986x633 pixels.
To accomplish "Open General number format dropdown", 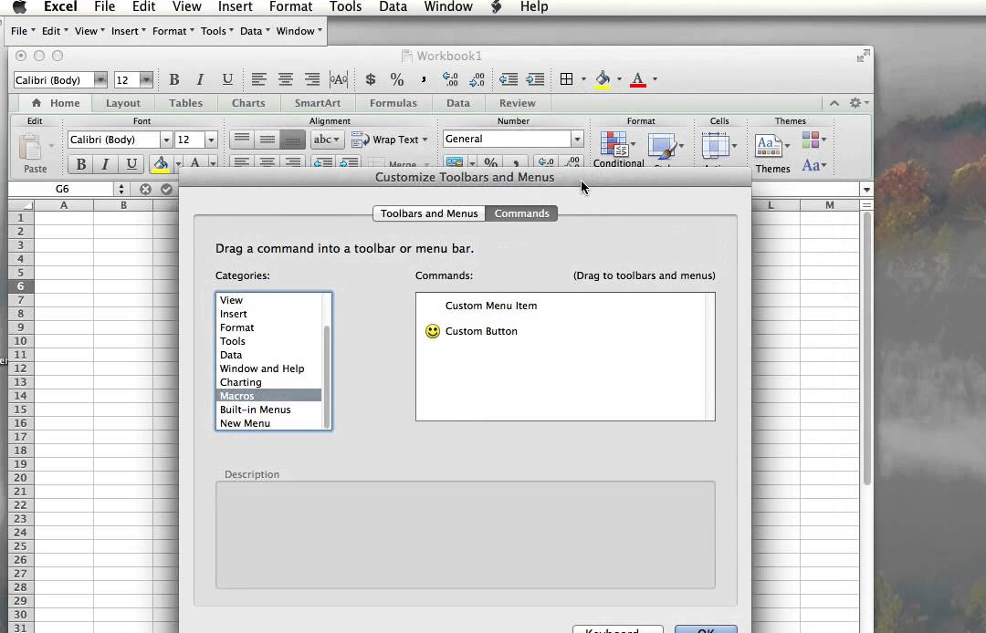I will (577, 139).
